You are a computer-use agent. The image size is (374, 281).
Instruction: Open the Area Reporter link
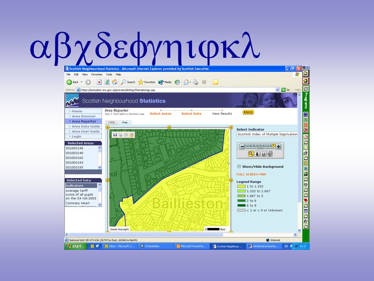83,121
